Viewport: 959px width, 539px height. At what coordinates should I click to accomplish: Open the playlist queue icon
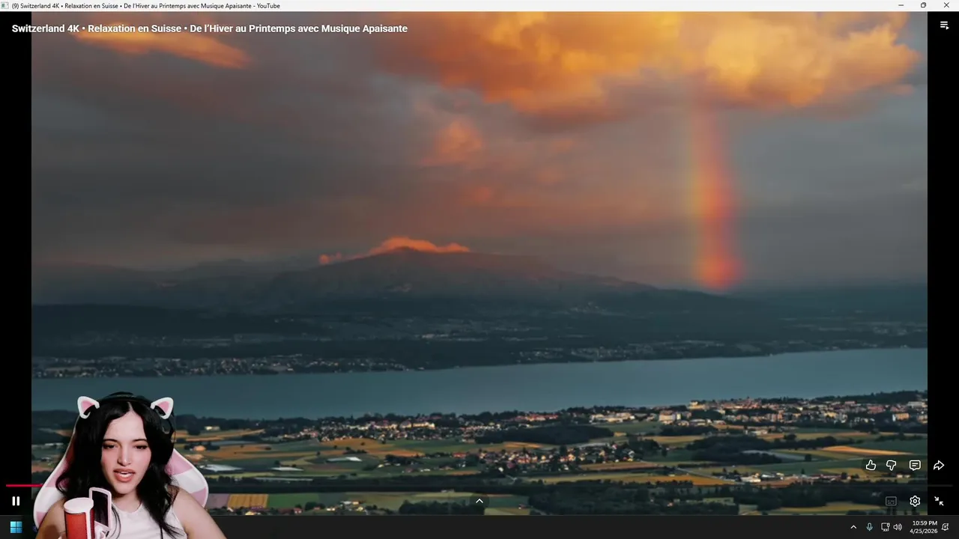[944, 25]
